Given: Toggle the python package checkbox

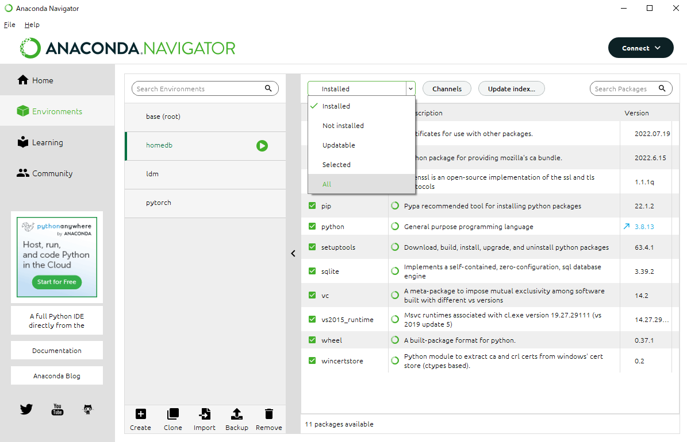Looking at the screenshot, I should click(x=312, y=226).
